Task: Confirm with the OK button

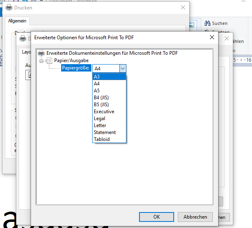Action: 157,217
